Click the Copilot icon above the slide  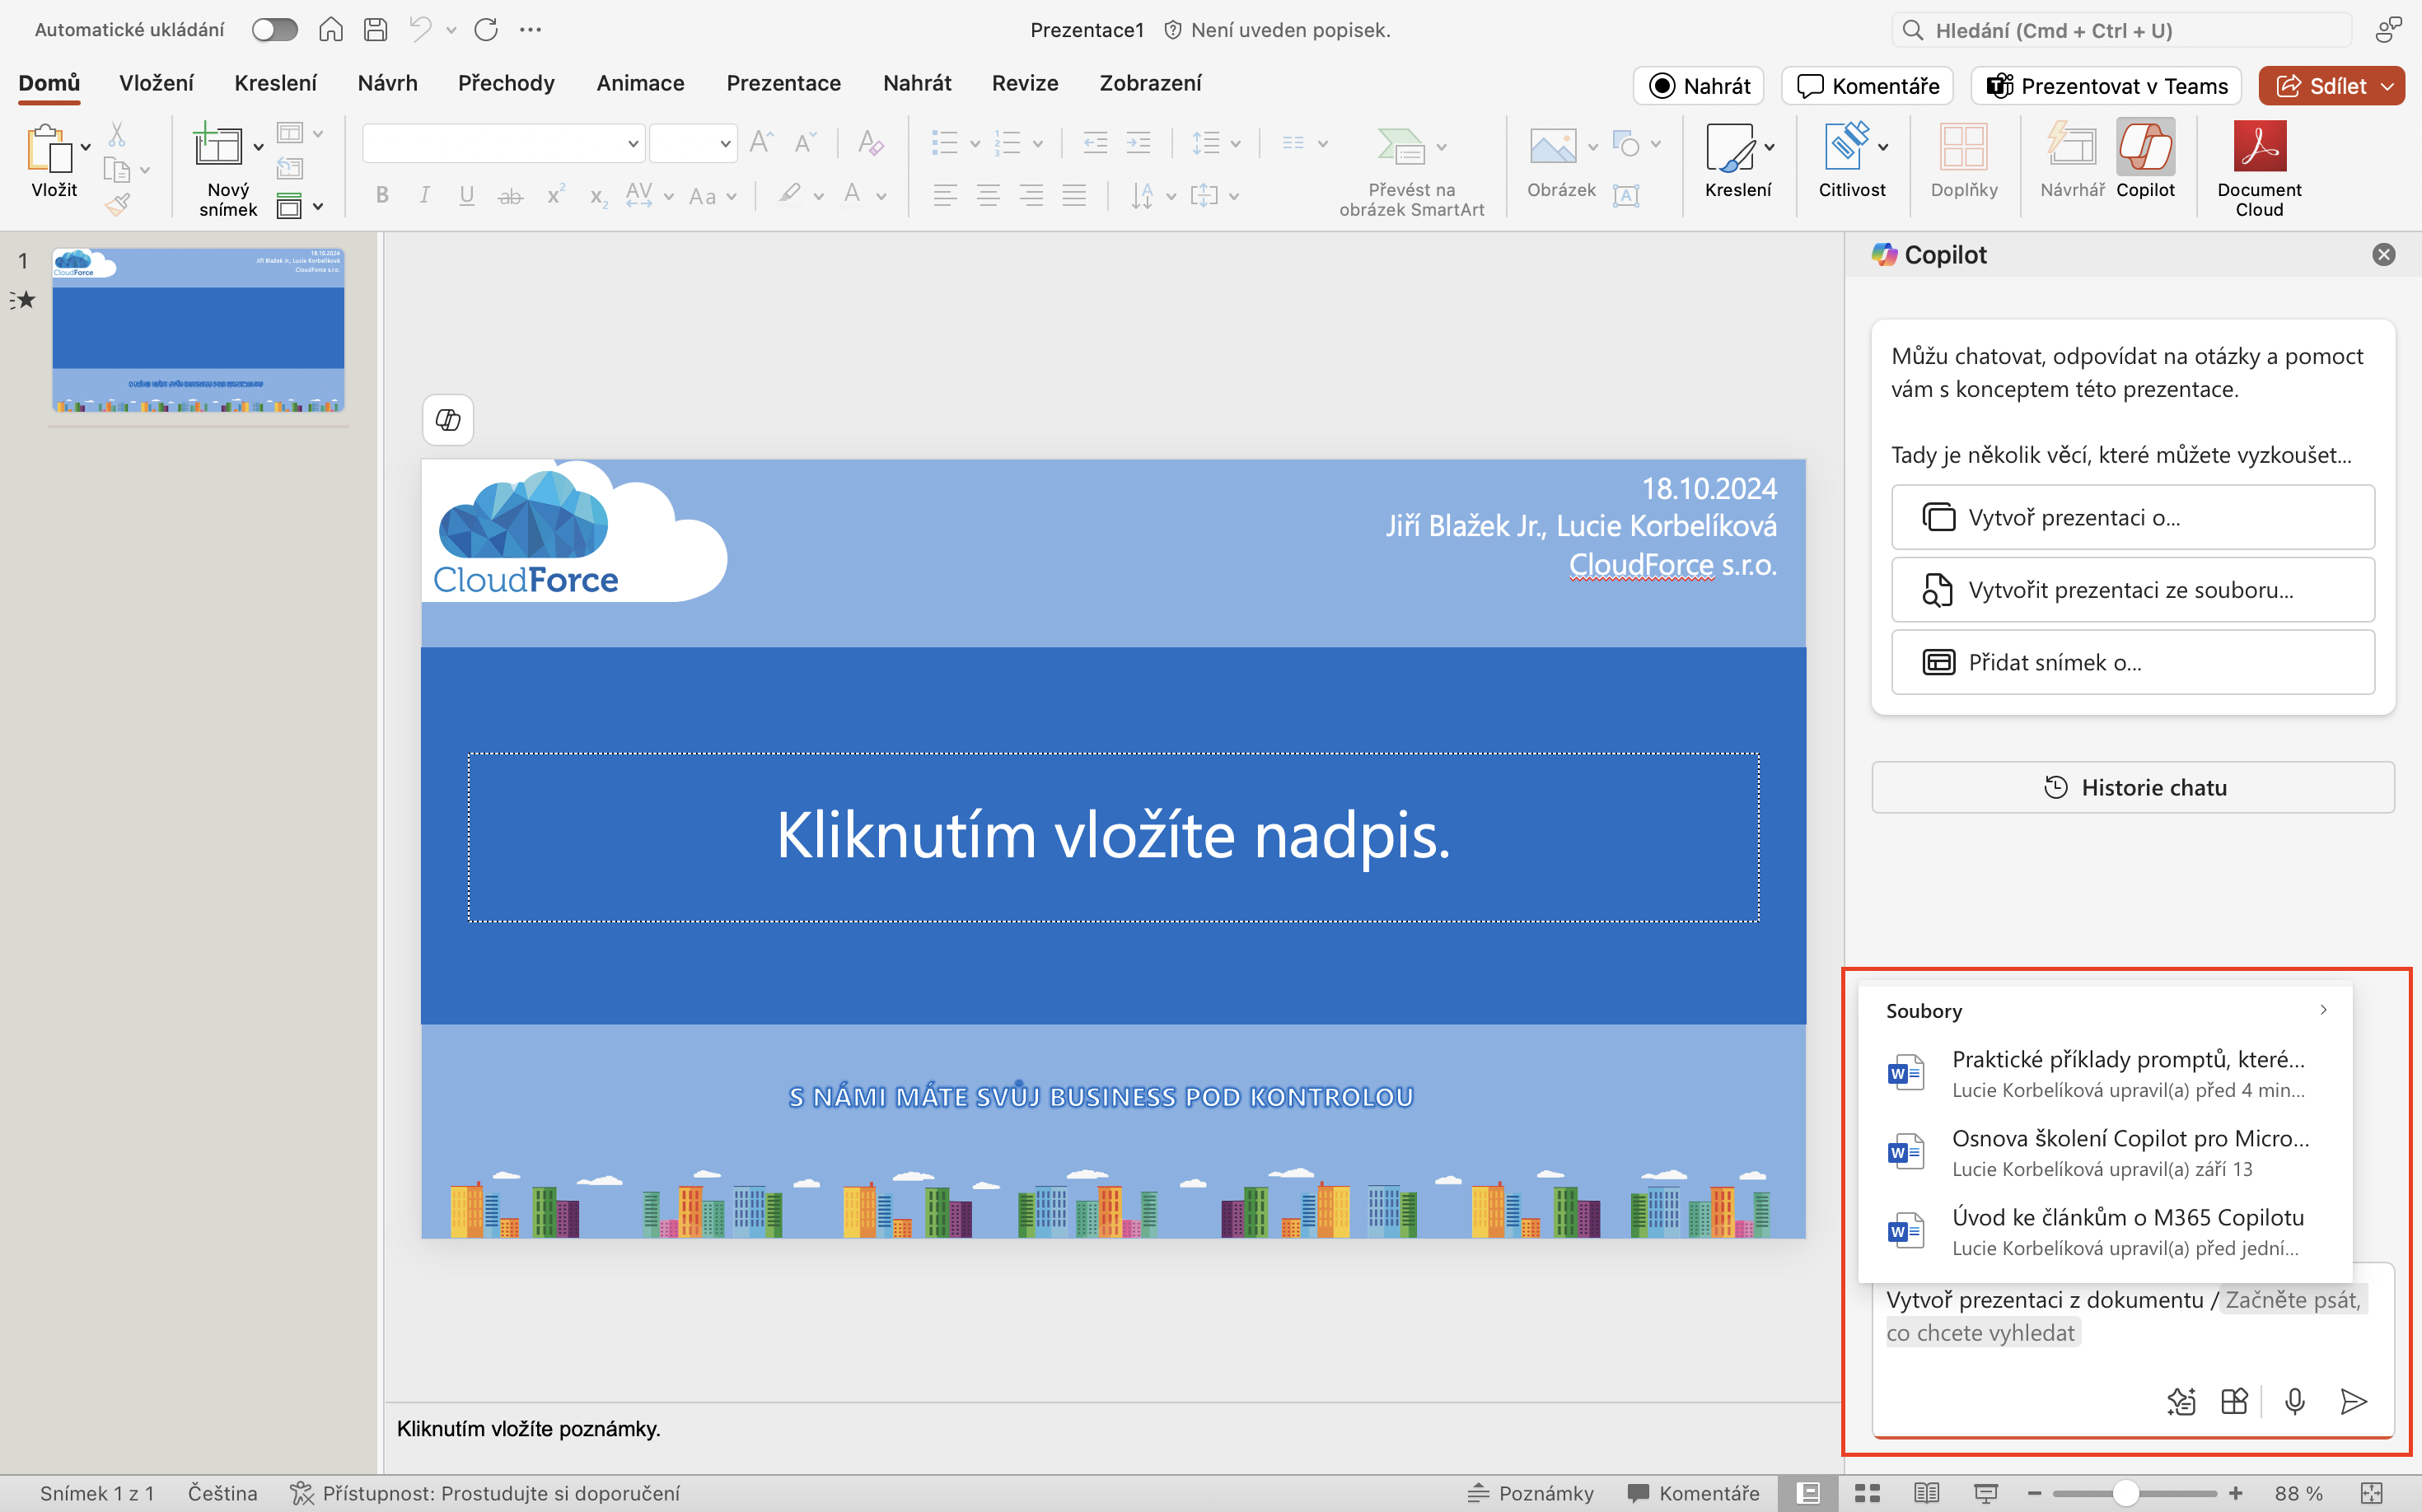tap(448, 420)
